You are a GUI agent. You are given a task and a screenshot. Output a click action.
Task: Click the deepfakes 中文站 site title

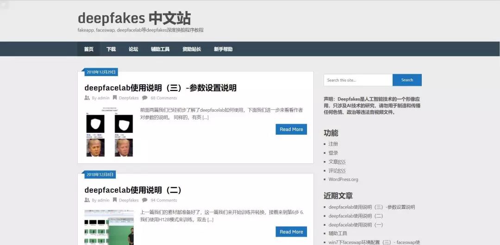[x=134, y=18]
